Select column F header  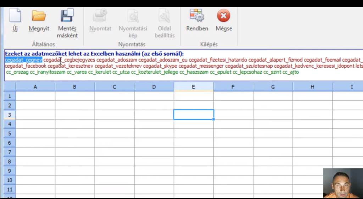pyautogui.click(x=233, y=87)
